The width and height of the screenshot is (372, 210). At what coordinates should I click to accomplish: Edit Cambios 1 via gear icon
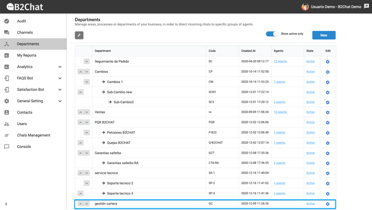pos(328,82)
